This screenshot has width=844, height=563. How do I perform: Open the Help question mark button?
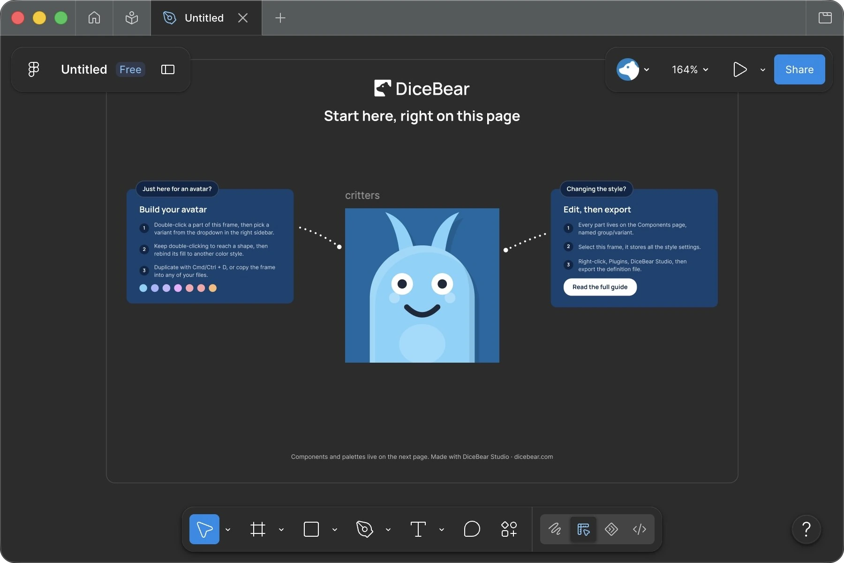click(806, 529)
